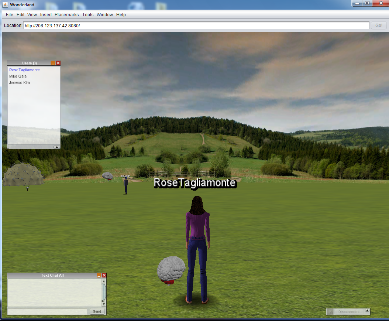This screenshot has height=321, width=389.
Task: Open the Tools menu
Action: point(88,15)
